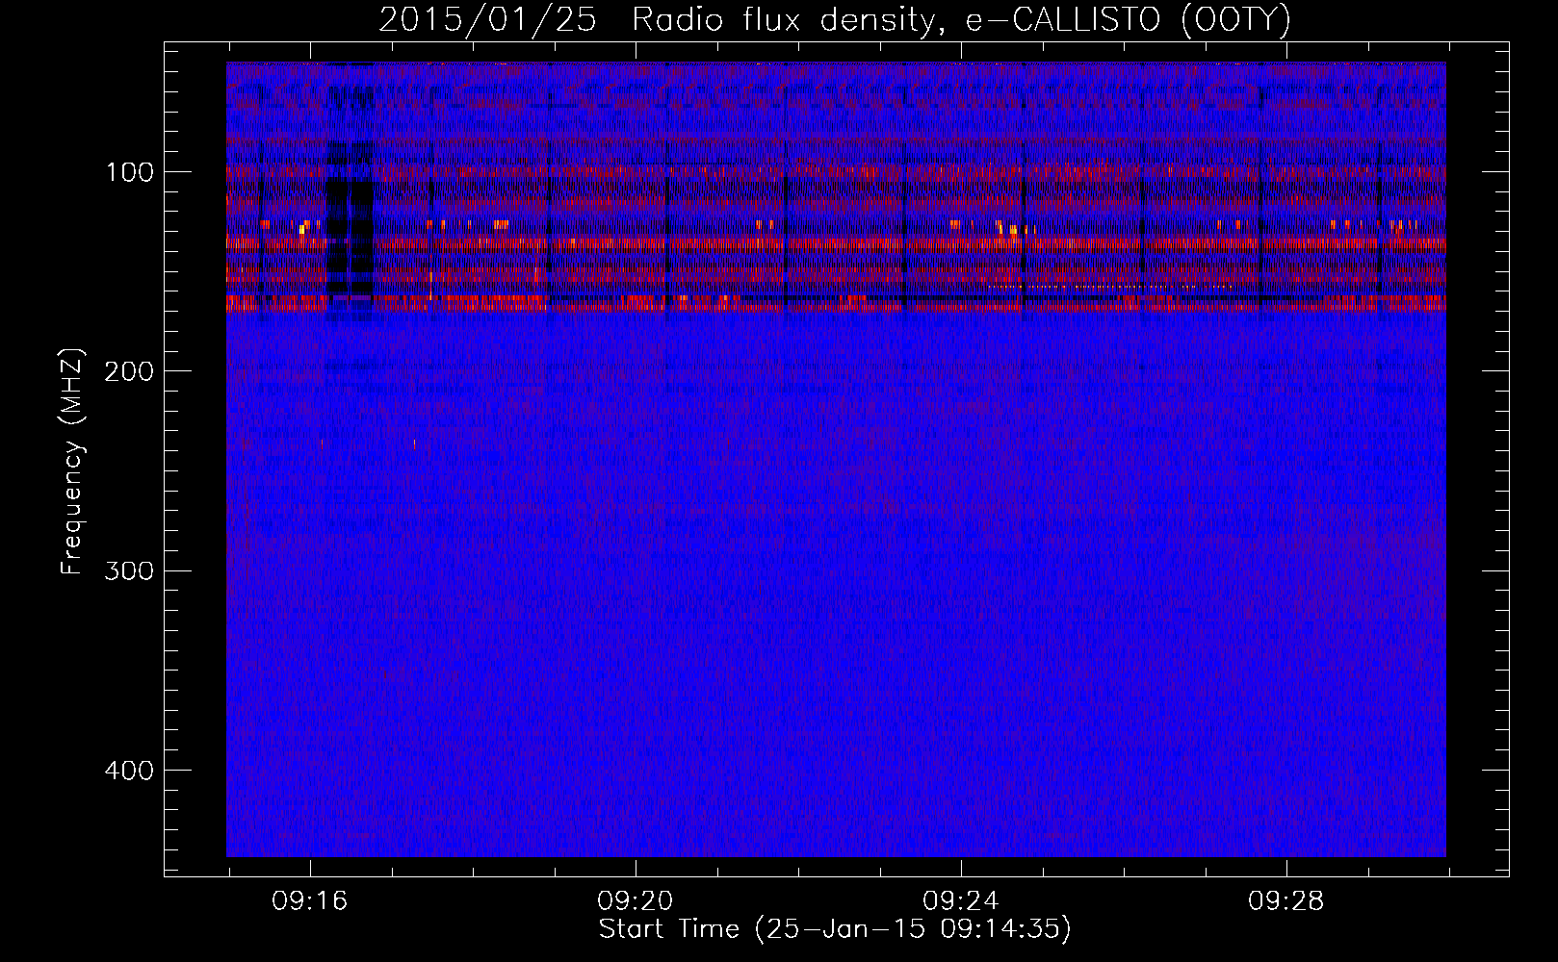Click the 'Start Time (25-Jan-15 09:14:35)' x-axis label
The image size is (1558, 962).
[x=835, y=929]
